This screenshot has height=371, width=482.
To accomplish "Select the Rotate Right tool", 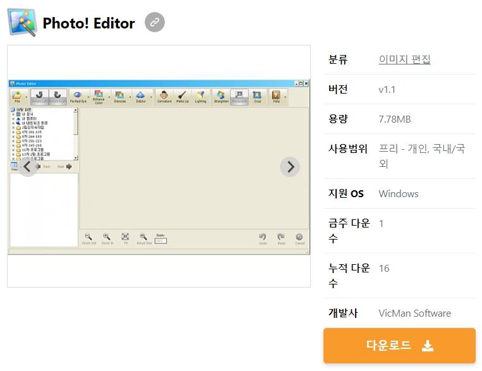I will [57, 97].
